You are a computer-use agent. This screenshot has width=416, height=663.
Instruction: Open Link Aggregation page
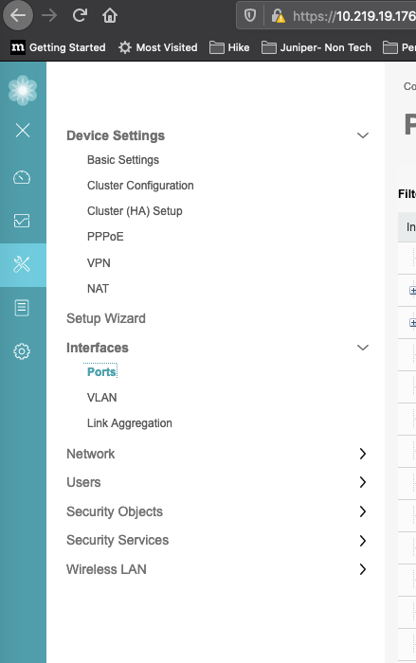tap(130, 423)
